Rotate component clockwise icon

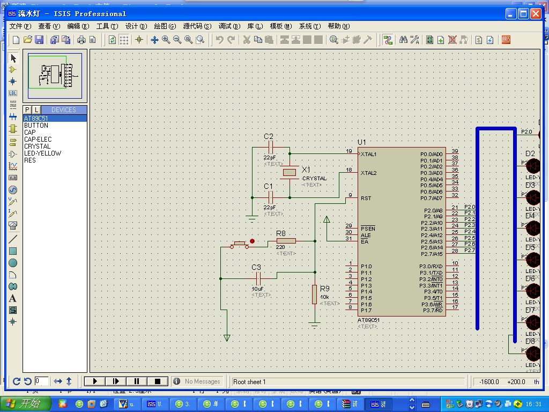coord(16,381)
